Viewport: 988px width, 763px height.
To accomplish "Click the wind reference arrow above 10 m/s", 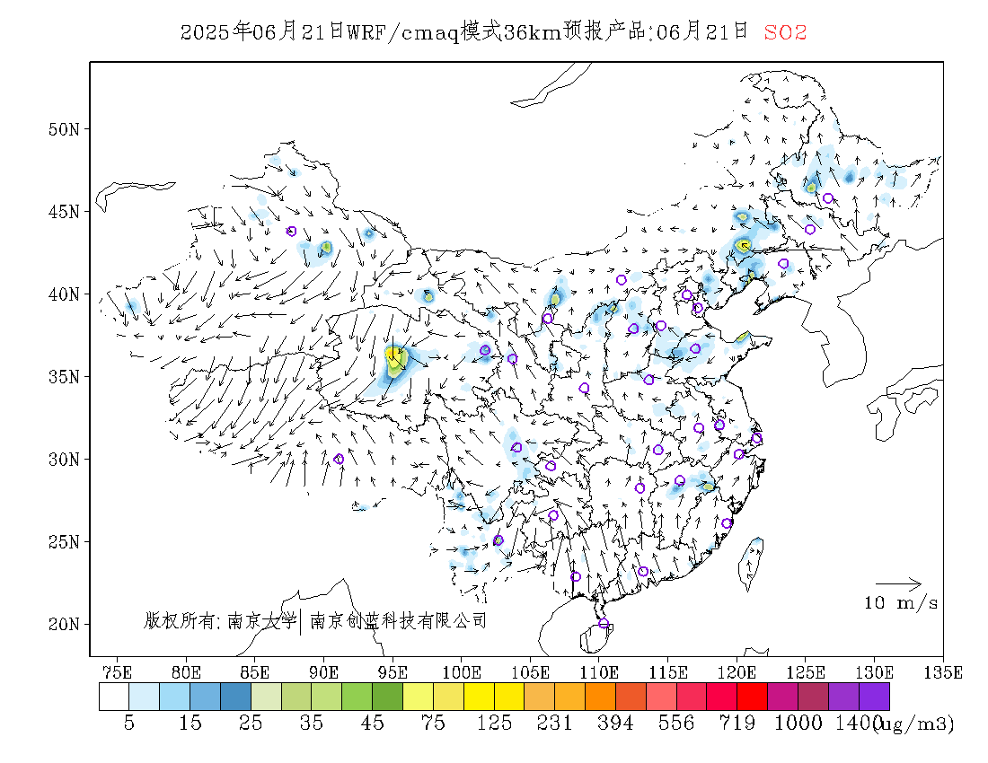I will click(898, 584).
